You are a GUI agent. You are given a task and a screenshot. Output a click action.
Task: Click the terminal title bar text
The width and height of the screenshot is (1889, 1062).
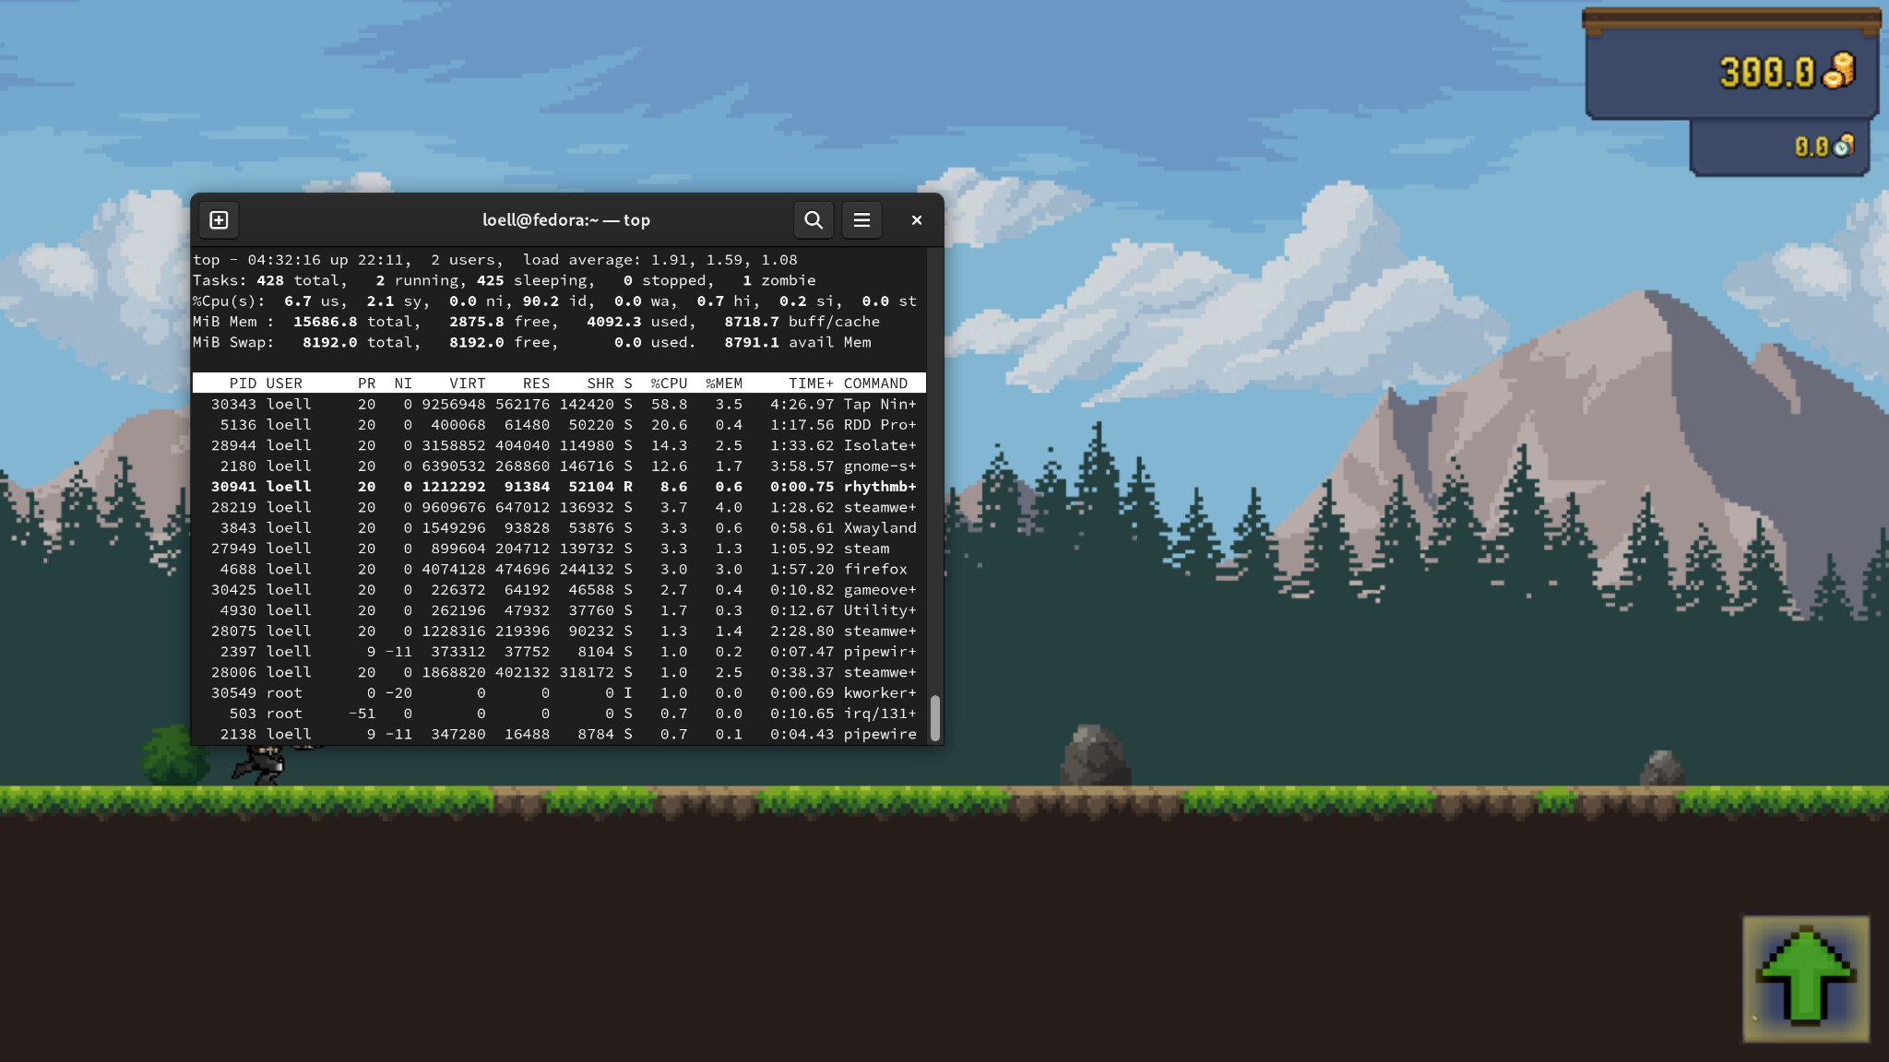tap(565, 220)
